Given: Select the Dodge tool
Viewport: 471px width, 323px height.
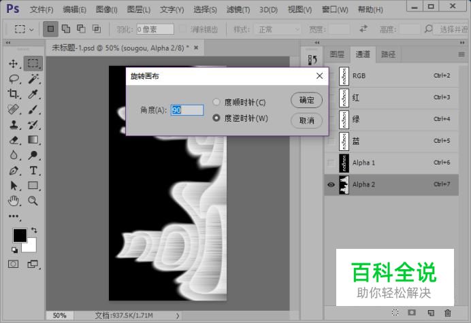Looking at the screenshot, I should (x=33, y=155).
